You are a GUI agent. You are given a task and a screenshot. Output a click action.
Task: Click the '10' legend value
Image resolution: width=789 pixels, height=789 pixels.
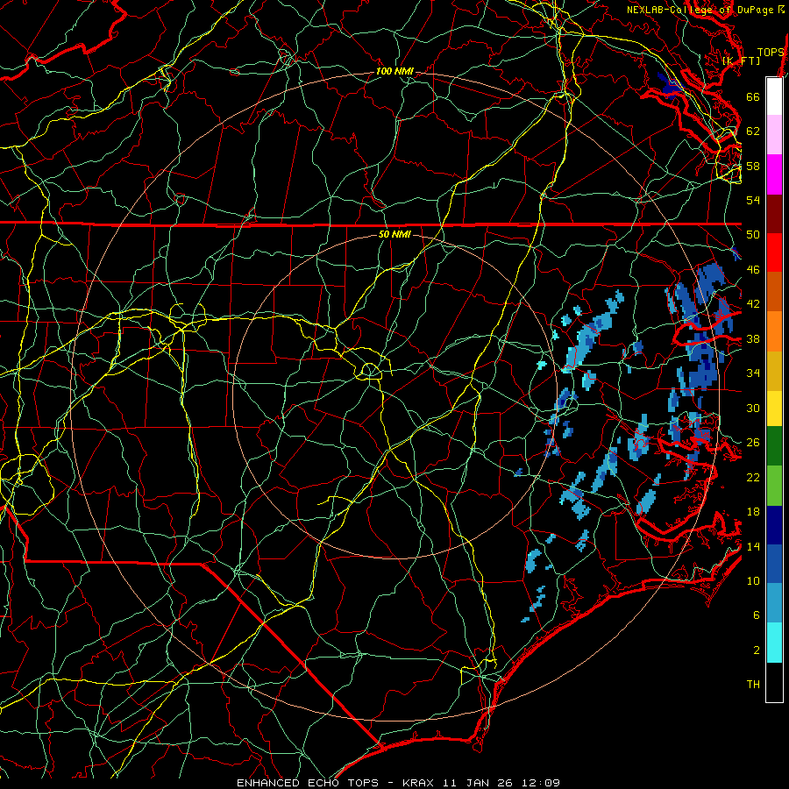(753, 581)
